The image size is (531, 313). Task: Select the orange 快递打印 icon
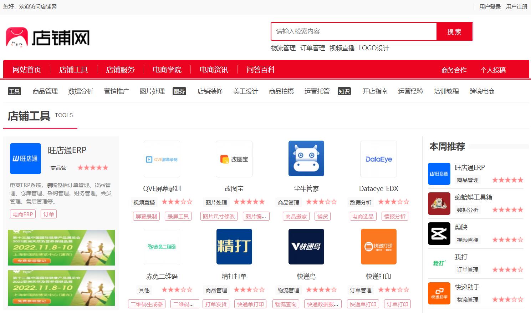coord(378,247)
